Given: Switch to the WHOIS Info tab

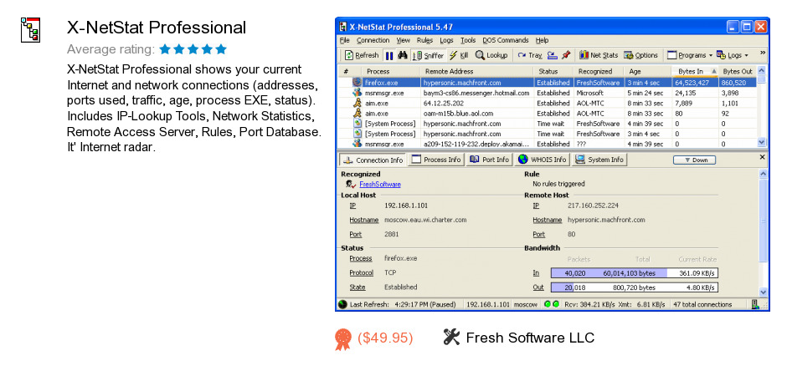Looking at the screenshot, I should (x=542, y=160).
